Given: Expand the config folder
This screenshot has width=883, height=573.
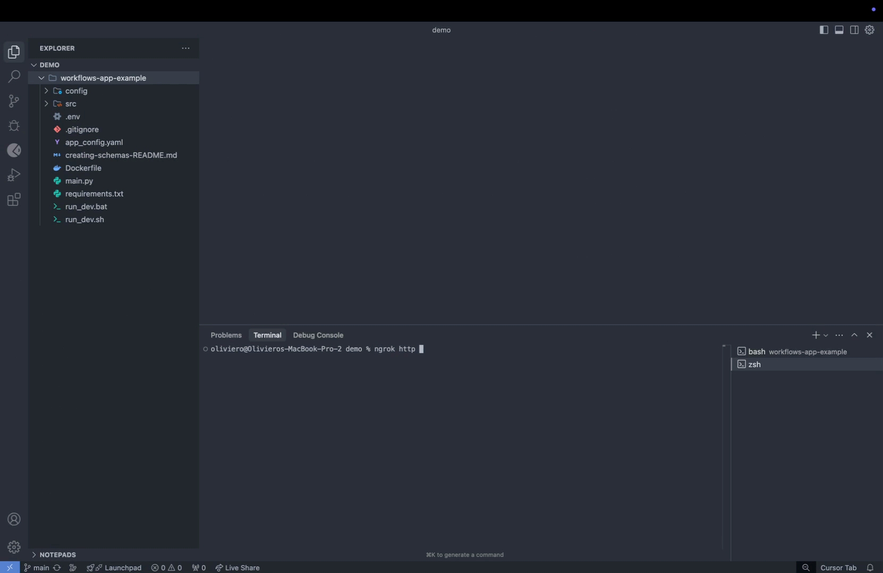Looking at the screenshot, I should point(76,91).
